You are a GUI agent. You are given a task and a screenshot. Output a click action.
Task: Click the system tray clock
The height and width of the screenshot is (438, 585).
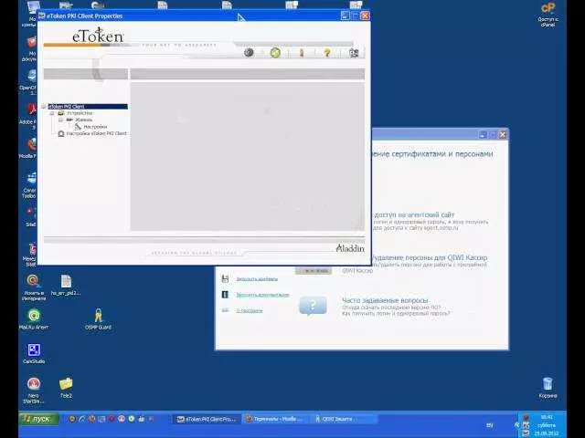click(547, 425)
